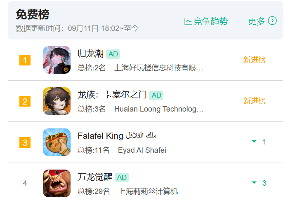Click the 归龙潮 app title
This screenshot has height=205, width=290.
coord(90,54)
